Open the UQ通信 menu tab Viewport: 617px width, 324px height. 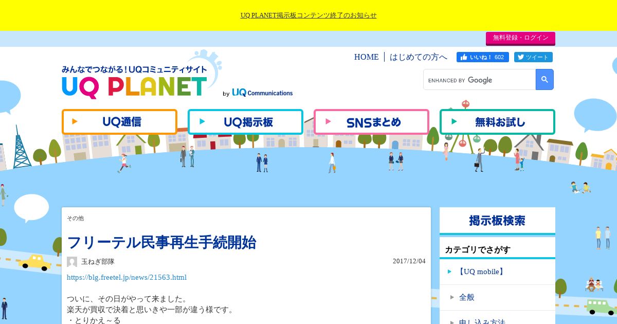click(x=119, y=122)
